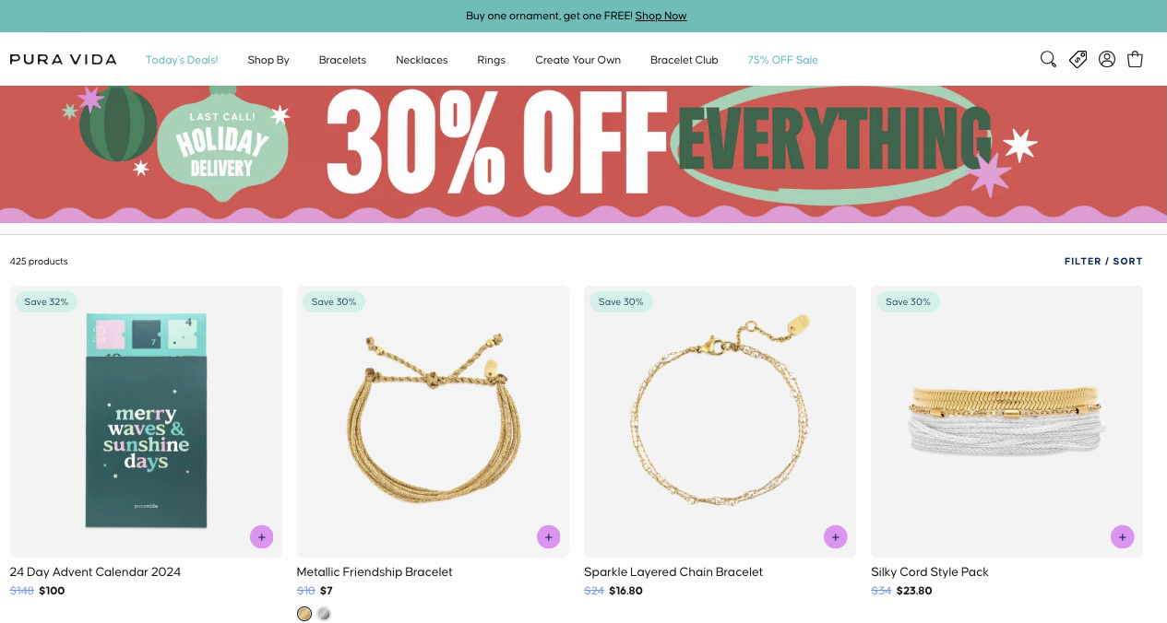1167x623 pixels.
Task: Quick-add the Metallic Friendship Bracelet with its plus button
Action: (x=548, y=536)
